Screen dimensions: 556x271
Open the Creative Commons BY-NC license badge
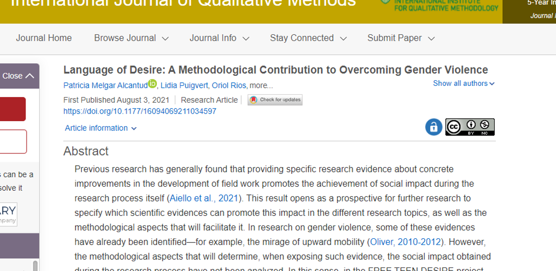pyautogui.click(x=470, y=127)
